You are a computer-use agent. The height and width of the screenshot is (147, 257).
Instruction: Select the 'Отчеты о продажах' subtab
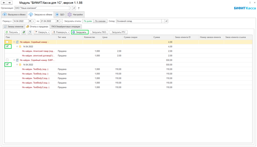37,26
